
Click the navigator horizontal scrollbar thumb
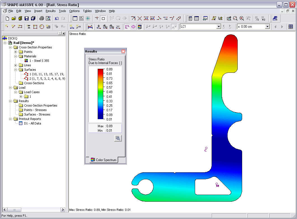point(14,209)
